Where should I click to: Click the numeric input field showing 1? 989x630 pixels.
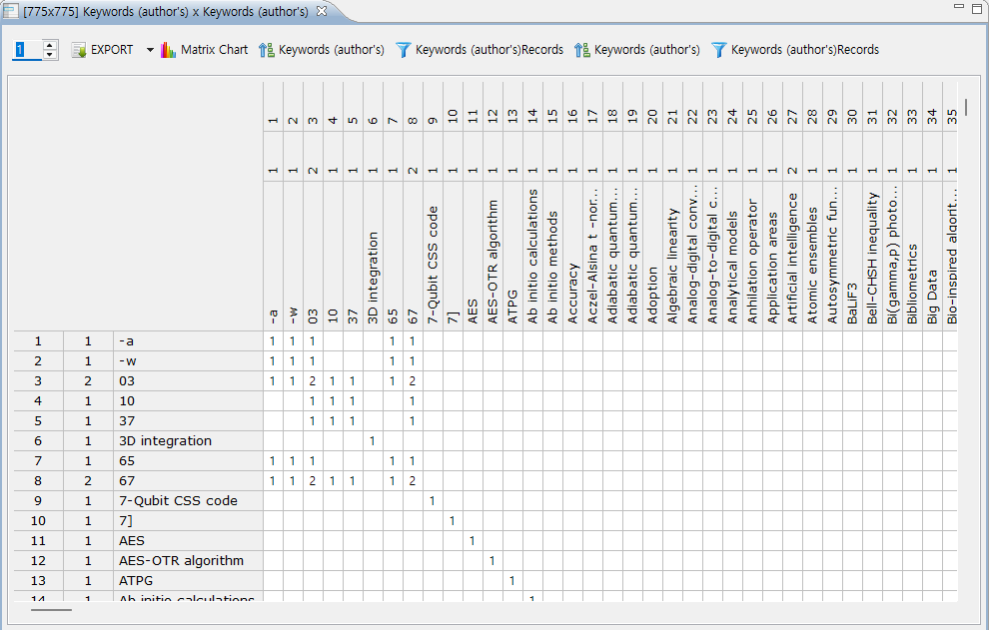tap(26, 50)
